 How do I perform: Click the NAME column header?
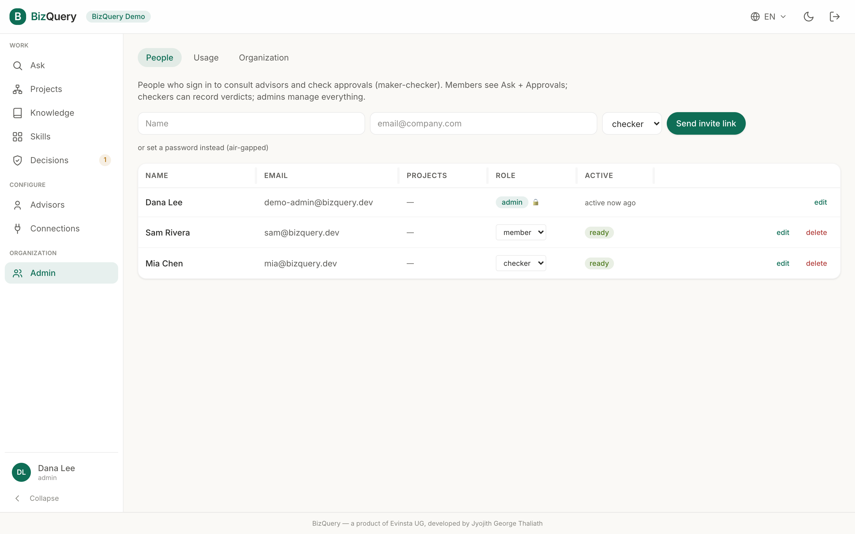[x=157, y=176]
